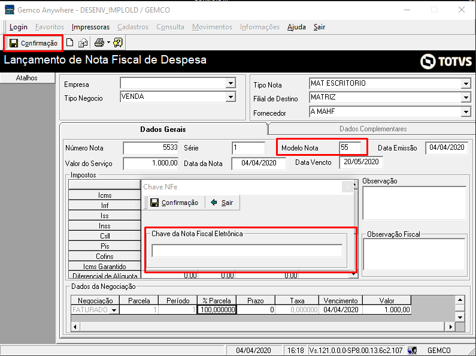Click the Valor cell 1.000,00 in negotiation grid
This screenshot has width=476, height=356.
(x=387, y=310)
